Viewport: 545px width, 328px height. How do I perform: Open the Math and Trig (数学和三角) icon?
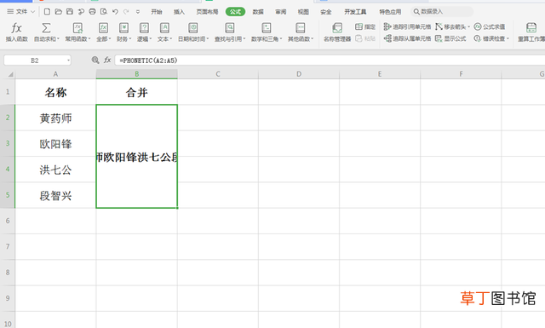(x=267, y=28)
